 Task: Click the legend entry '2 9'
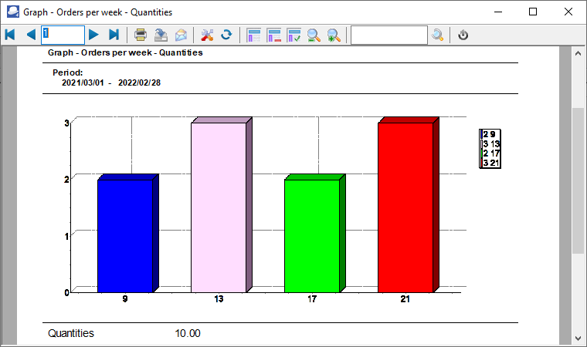[x=489, y=134]
